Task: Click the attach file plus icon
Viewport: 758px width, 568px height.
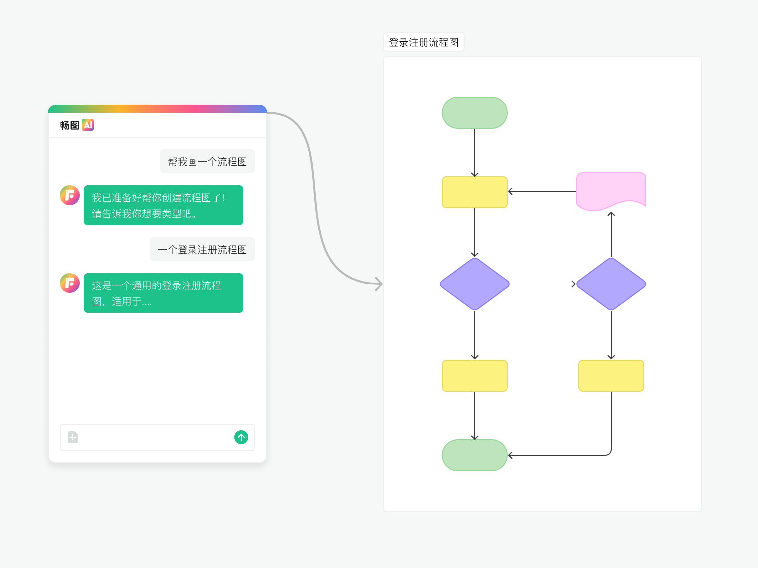Action: pyautogui.click(x=73, y=437)
